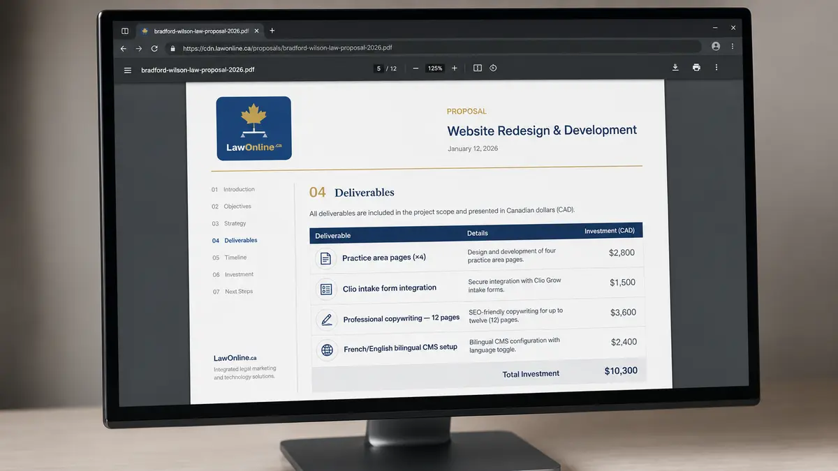
Task: Click the $2,800 amount
Action: click(x=622, y=253)
